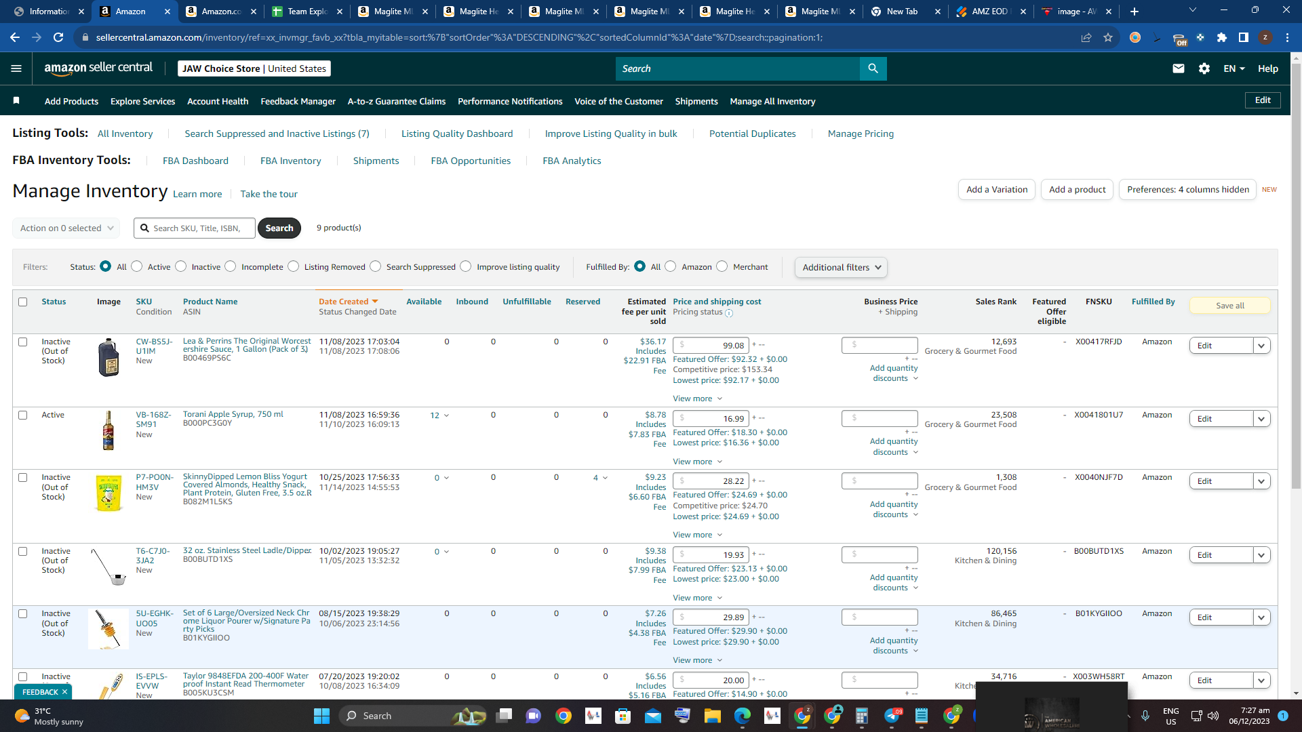Open the Lea & Perrins product thumbnail
Screen dimensions: 1302x732
(108, 357)
